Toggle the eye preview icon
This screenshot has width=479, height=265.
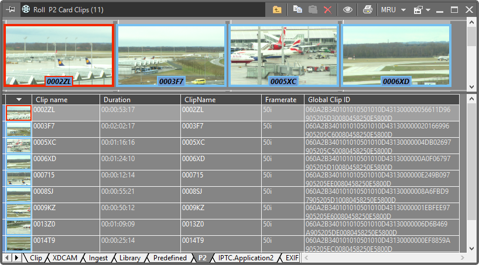348,9
